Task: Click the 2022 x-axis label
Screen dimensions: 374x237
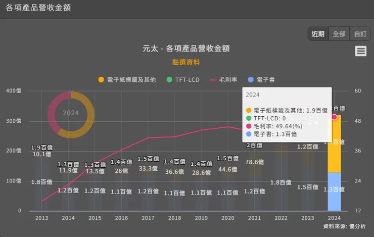Action: pos(281,218)
